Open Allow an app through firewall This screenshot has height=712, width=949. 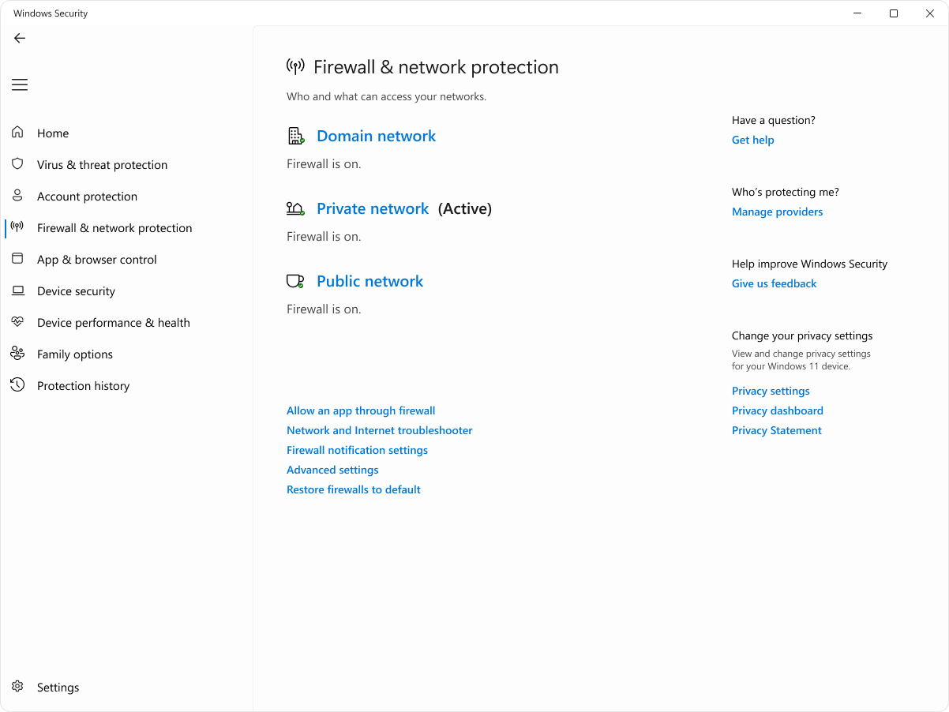(x=360, y=410)
